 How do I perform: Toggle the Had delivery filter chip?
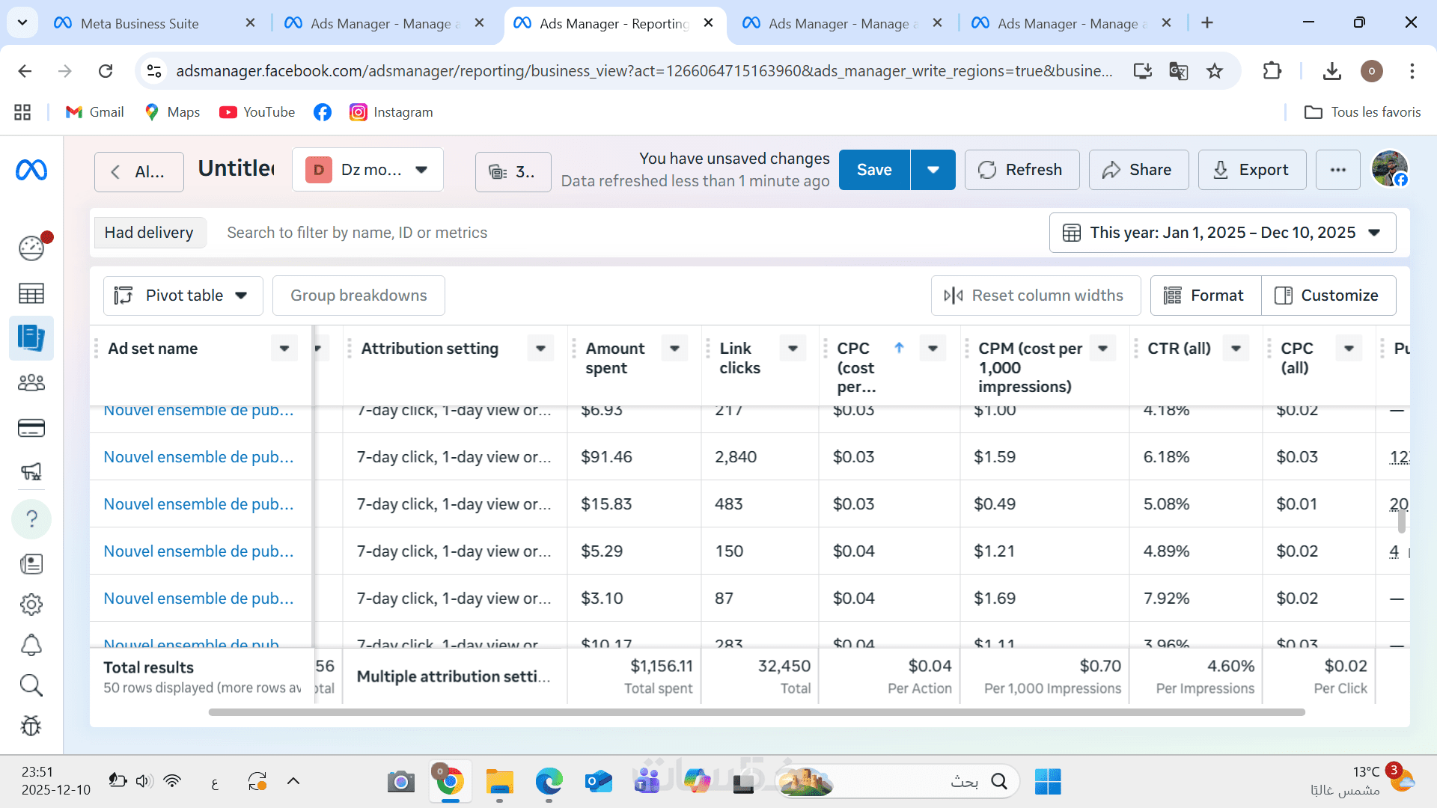pos(149,233)
